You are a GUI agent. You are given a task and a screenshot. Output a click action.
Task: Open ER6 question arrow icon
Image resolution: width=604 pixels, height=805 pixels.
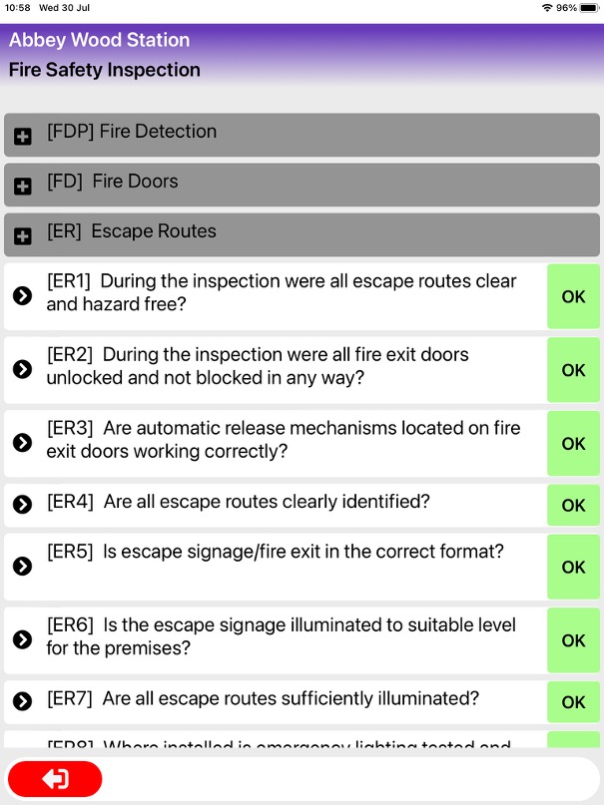point(22,640)
